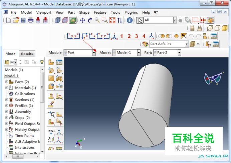Toggle replace selected display icon
231x163 pixels.
162,36
